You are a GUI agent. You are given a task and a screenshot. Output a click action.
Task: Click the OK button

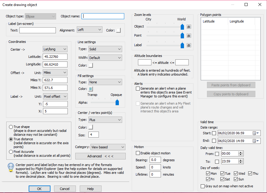[39, 189]
